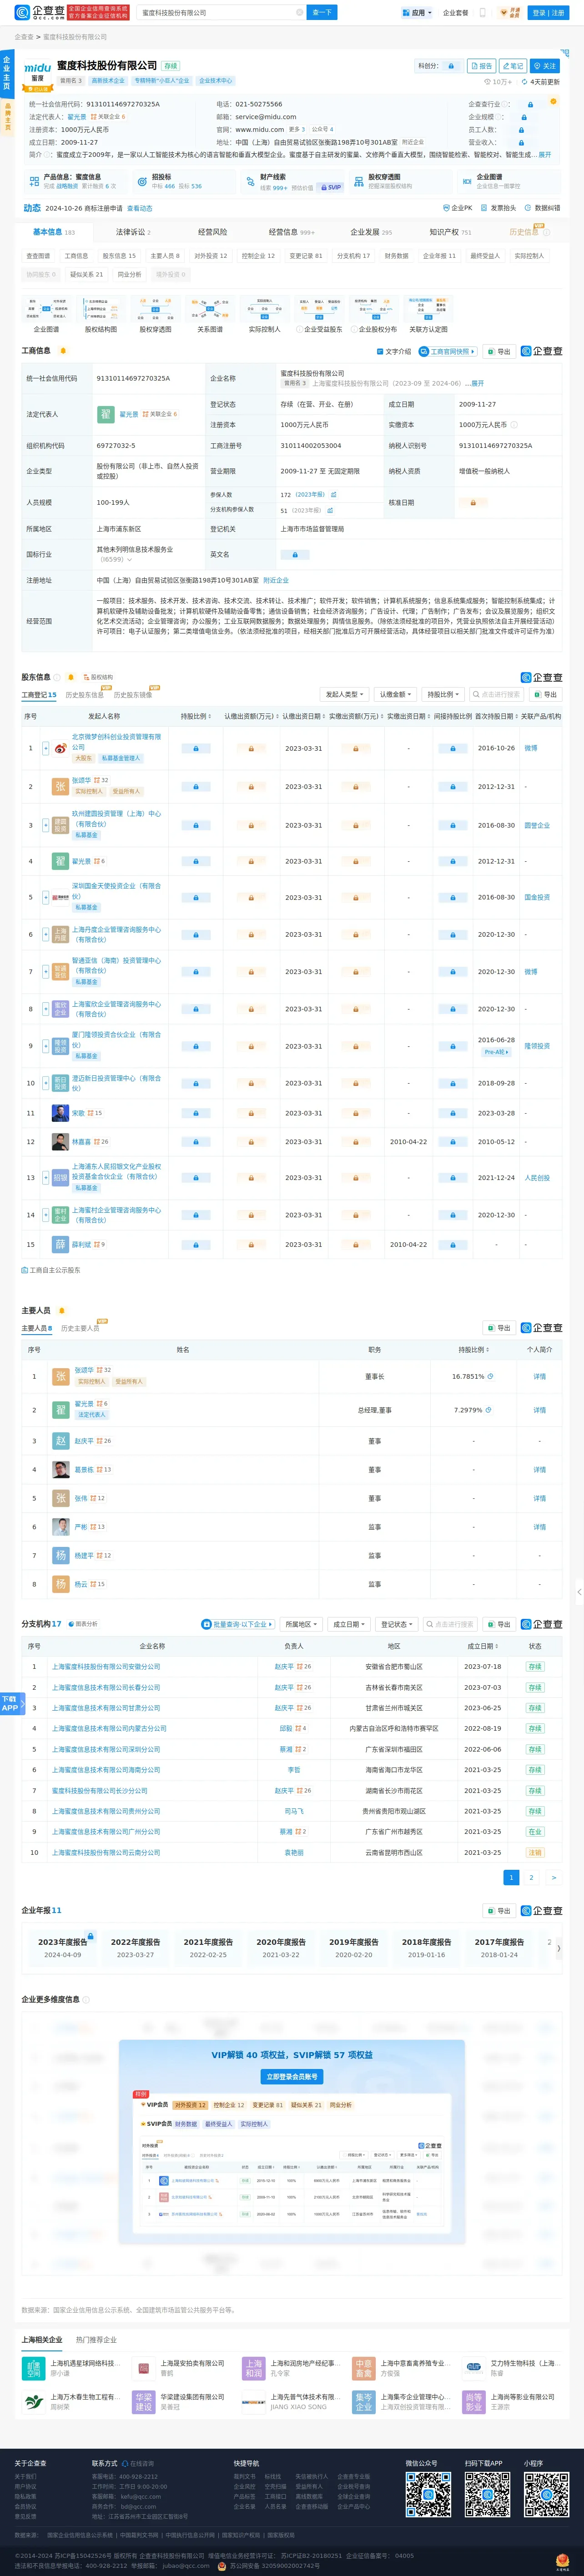This screenshot has width=584, height=2576.
Task: Click the 企业图谱 card icon
Action: click(x=466, y=181)
